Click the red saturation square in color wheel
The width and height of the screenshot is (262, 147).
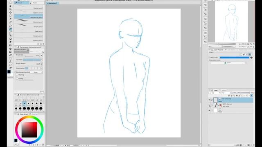point(29,130)
